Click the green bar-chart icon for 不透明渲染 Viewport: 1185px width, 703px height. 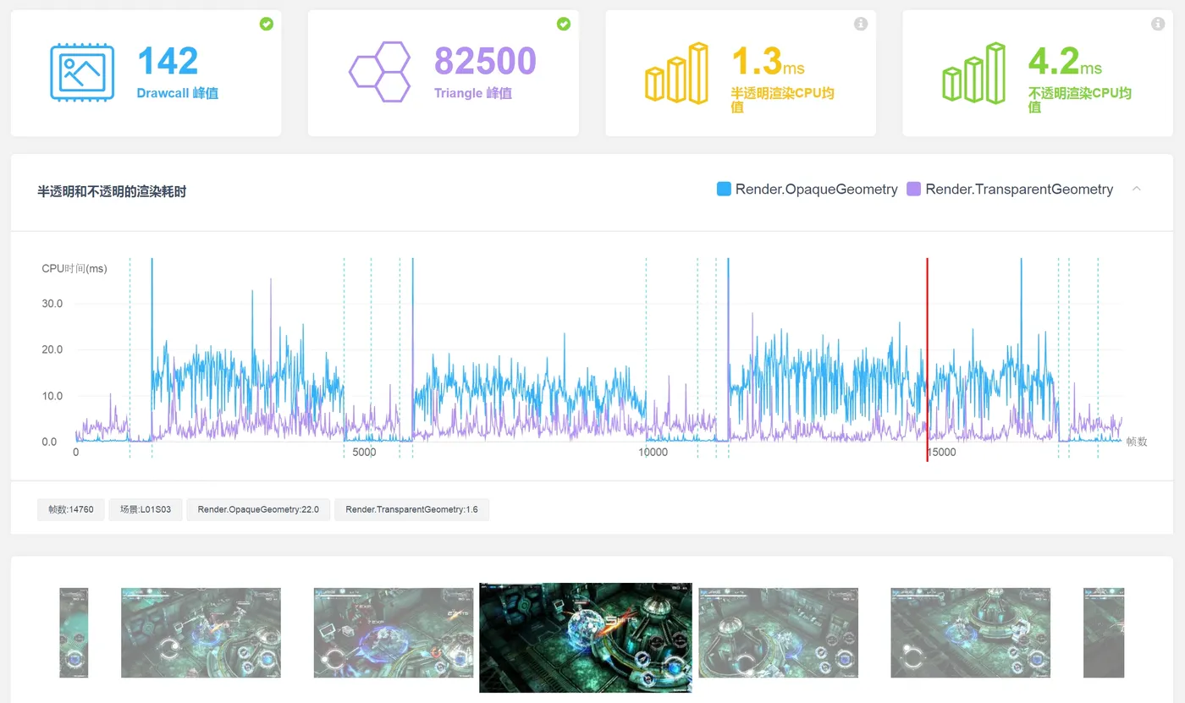tap(974, 74)
